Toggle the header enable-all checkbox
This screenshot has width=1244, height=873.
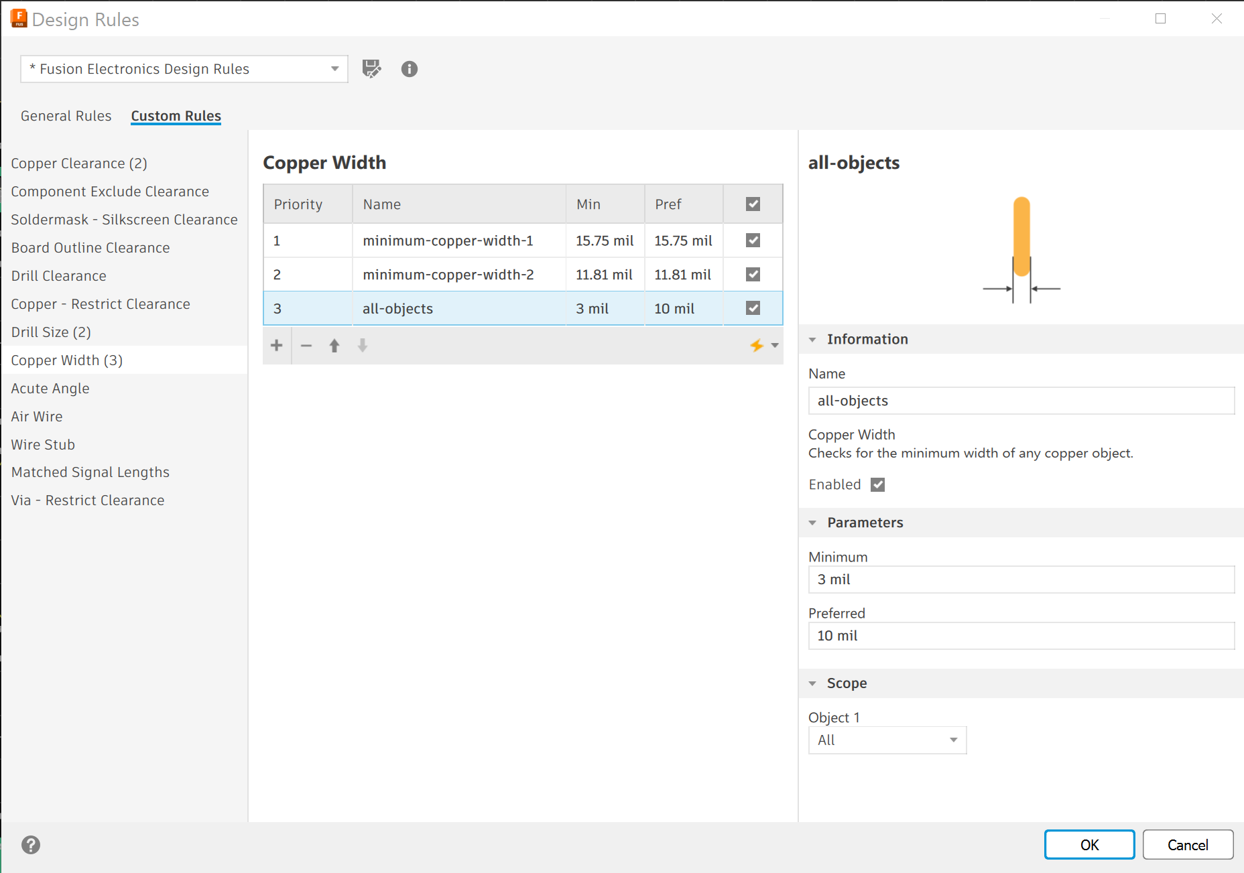click(753, 204)
